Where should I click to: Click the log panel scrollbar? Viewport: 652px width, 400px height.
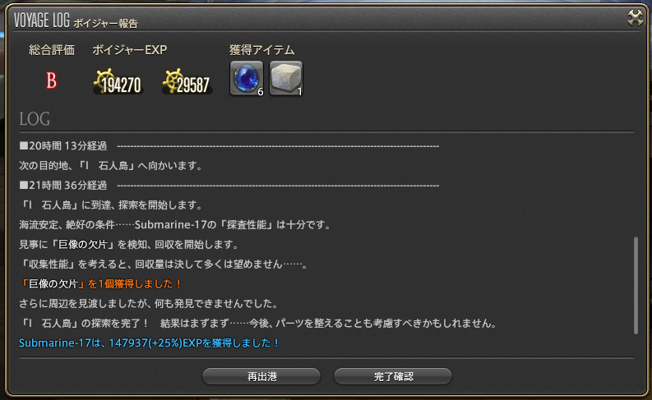click(x=636, y=285)
